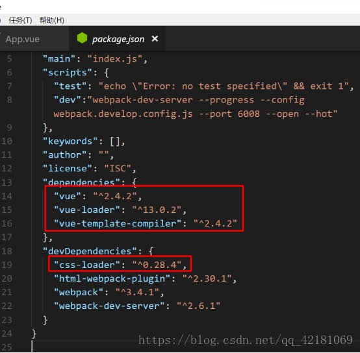360x353 pixels.
Task: Place cursor on "css-loader" key
Action: (x=87, y=265)
